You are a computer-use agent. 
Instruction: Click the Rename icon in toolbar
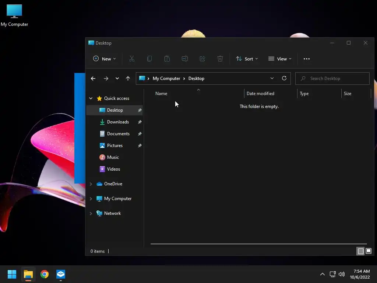click(185, 59)
